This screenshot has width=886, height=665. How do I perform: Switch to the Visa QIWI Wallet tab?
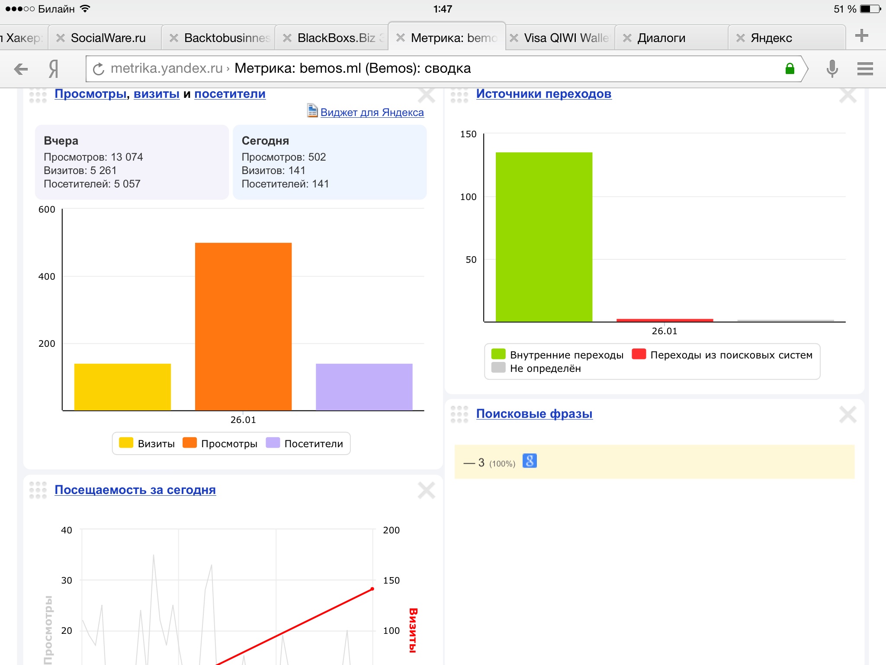566,38
